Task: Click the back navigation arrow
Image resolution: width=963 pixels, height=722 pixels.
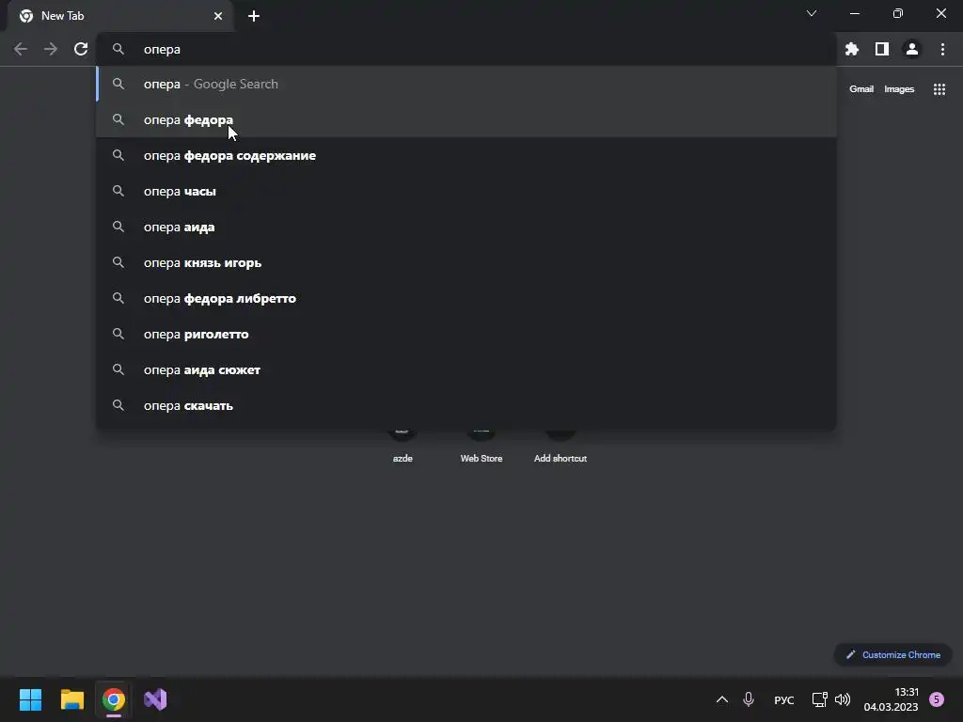Action: [x=21, y=49]
